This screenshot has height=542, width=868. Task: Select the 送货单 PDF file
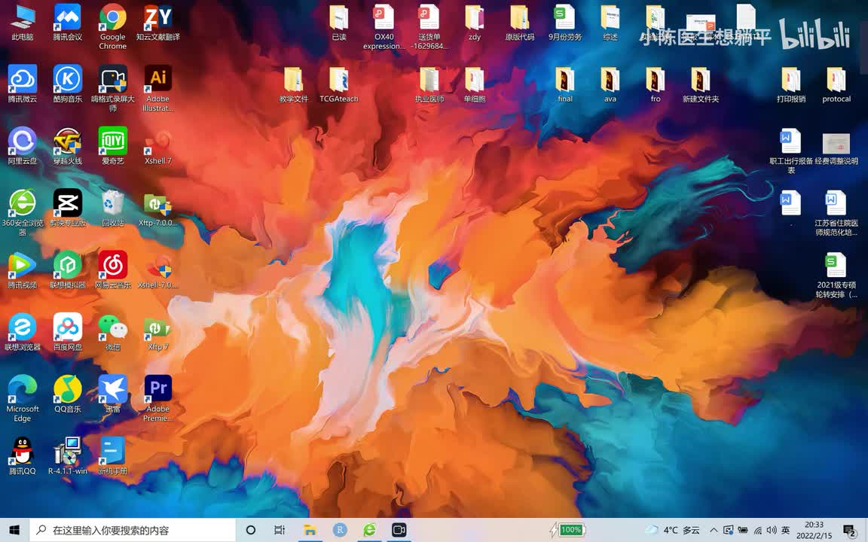click(429, 26)
